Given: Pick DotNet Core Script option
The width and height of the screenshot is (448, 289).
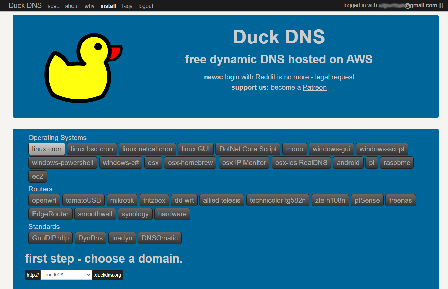Looking at the screenshot, I should coord(248,149).
